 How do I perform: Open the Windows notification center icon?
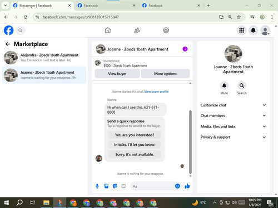click(270, 203)
